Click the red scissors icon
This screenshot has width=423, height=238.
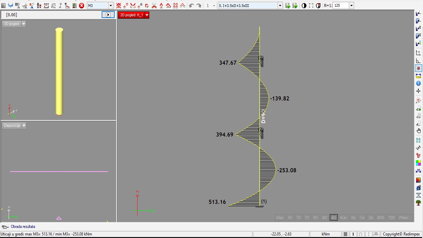tap(154, 6)
